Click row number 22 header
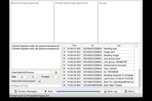152x101 pixels. 64,65
